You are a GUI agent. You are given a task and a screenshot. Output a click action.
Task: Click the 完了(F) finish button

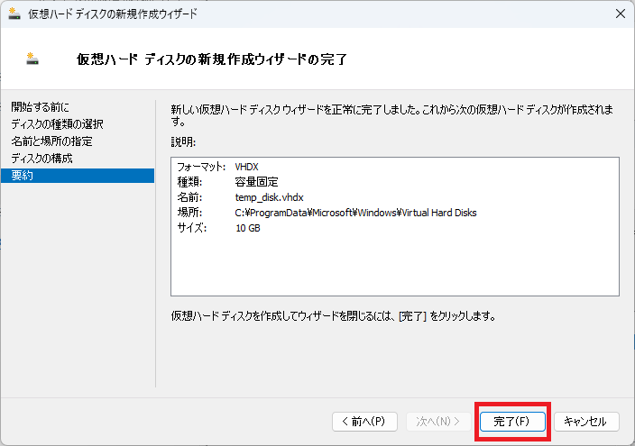[512, 422]
